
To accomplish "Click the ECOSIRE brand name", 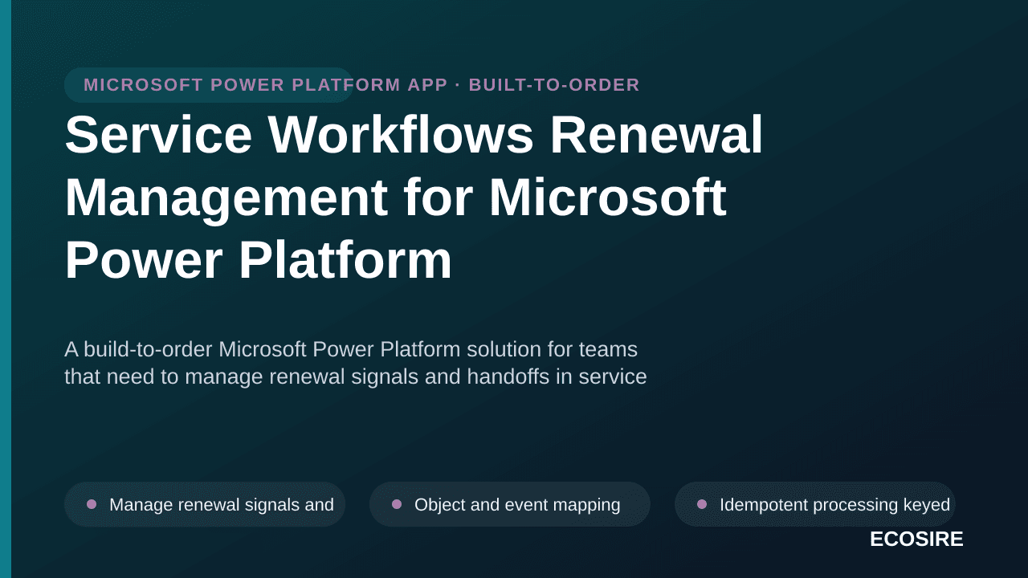I will point(916,539).
